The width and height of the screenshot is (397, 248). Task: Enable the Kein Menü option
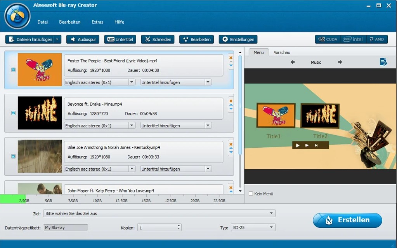click(250, 193)
